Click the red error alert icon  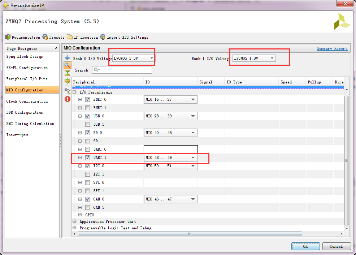click(68, 99)
